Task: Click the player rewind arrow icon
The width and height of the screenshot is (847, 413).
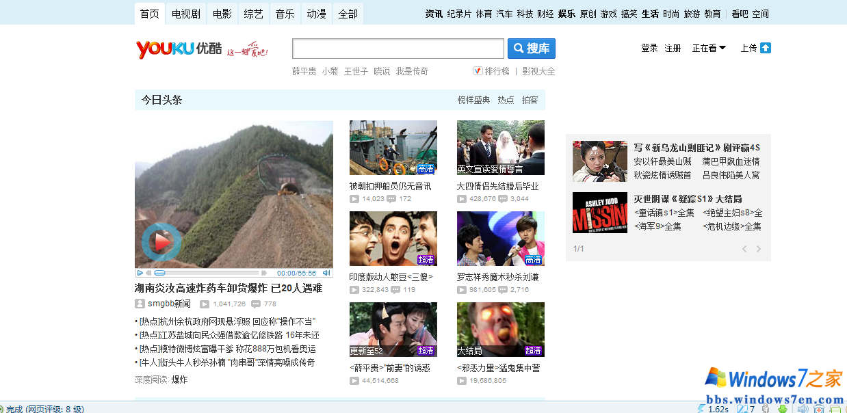Action: [x=150, y=273]
